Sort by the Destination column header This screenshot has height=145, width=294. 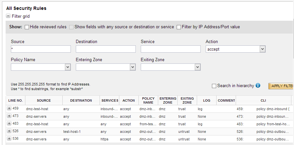(81, 101)
